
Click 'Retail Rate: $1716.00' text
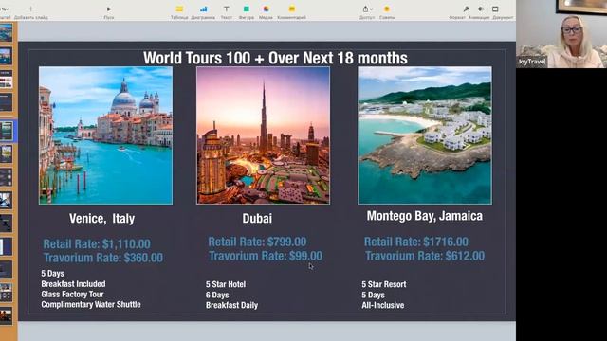[x=416, y=242]
